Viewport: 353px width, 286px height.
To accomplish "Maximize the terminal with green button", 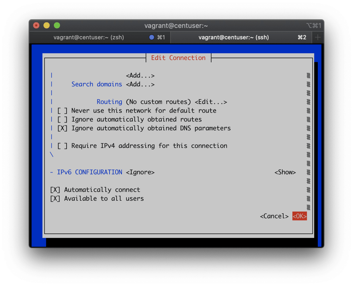I will click(x=57, y=26).
